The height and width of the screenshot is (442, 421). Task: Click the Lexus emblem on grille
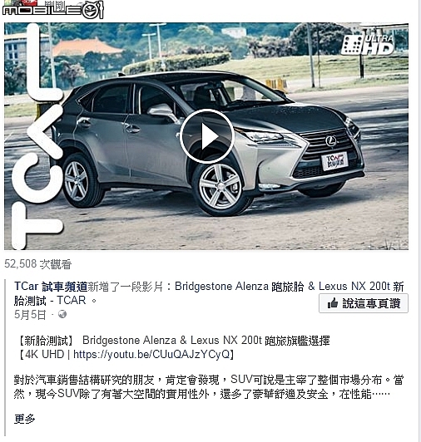click(x=330, y=141)
